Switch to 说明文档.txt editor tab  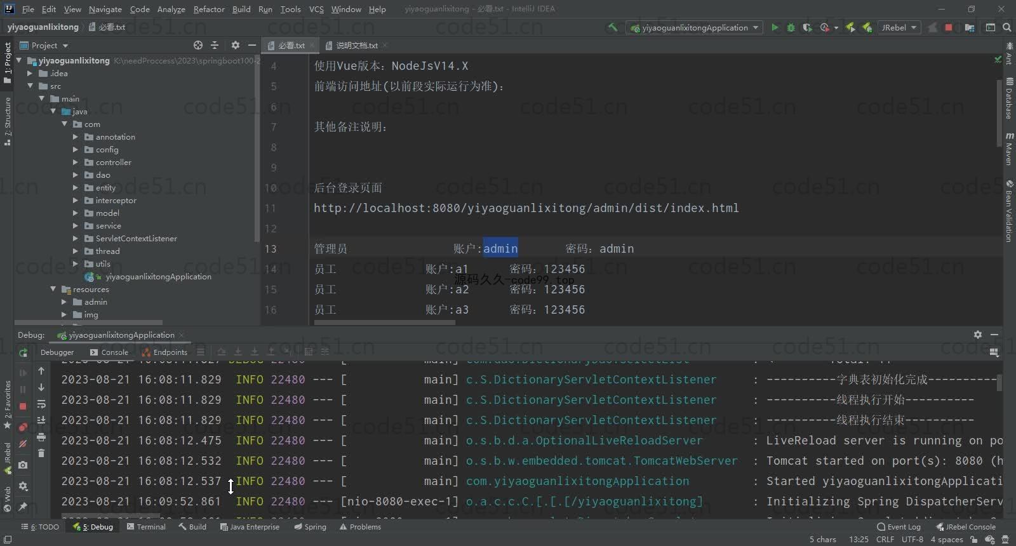(356, 45)
